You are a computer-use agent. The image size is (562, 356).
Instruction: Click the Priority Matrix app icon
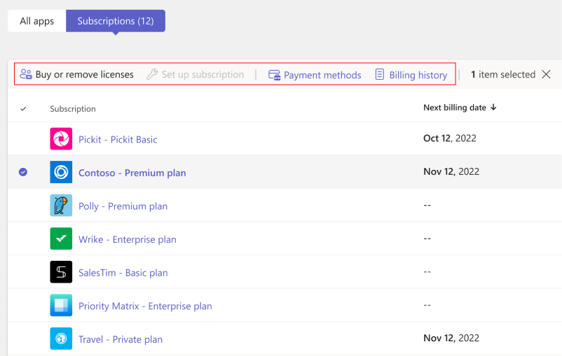[61, 306]
